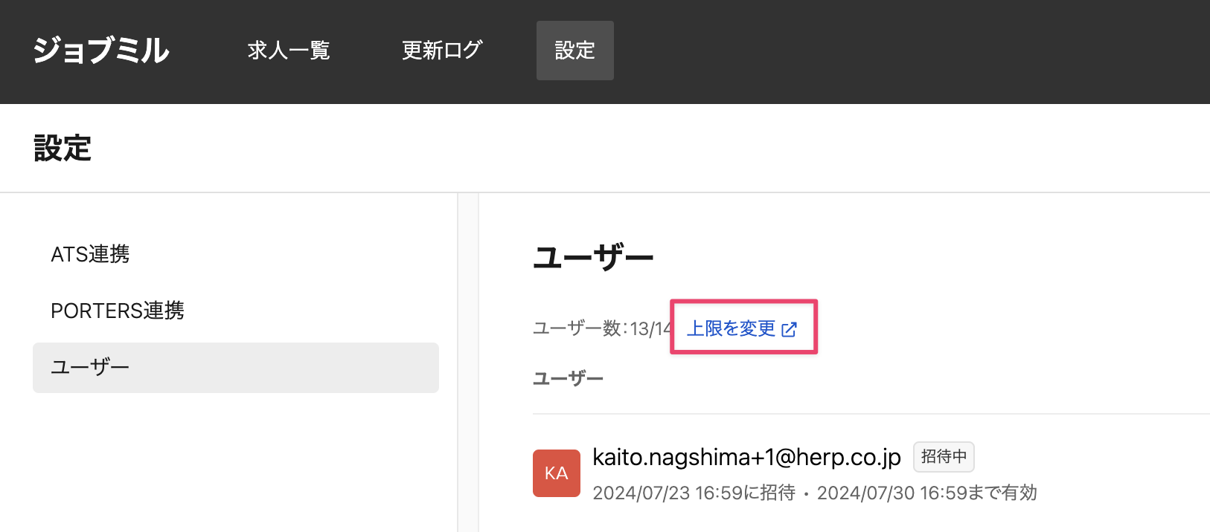The height and width of the screenshot is (532, 1210).
Task: Click the external link icon beside 上限を変更
Action: pos(790,329)
